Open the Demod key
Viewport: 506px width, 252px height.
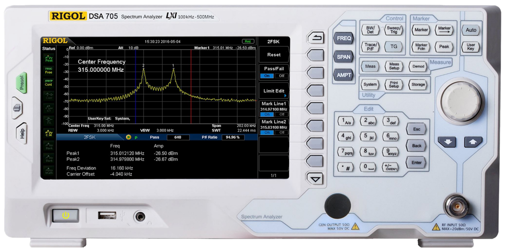[418, 67]
